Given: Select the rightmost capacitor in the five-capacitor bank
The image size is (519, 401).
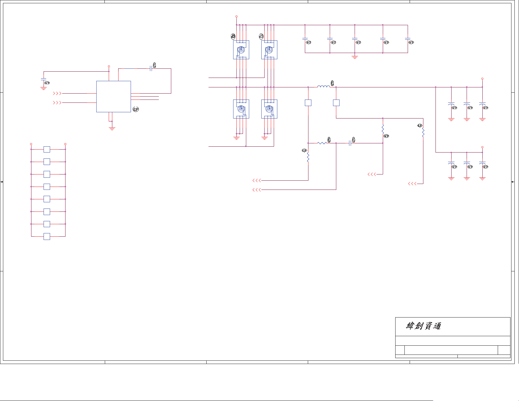Looking at the screenshot, I should tap(408, 39).
